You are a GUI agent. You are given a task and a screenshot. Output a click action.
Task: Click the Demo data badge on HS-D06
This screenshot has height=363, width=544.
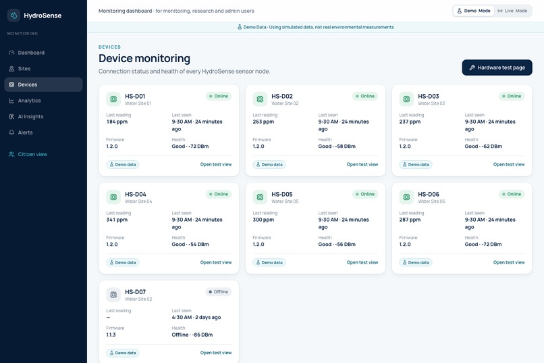pos(416,262)
